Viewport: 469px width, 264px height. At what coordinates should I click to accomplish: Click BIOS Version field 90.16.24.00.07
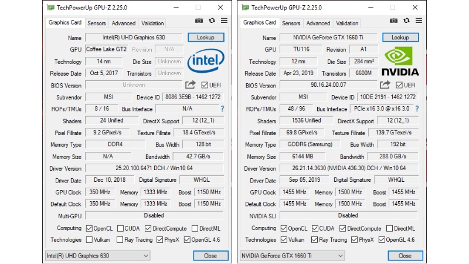coord(328,84)
